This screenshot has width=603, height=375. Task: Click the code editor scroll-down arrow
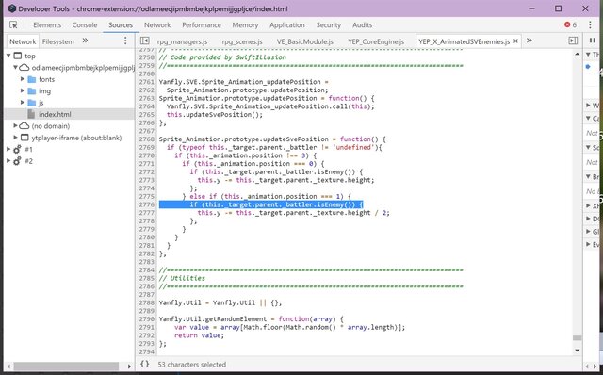tap(577, 351)
